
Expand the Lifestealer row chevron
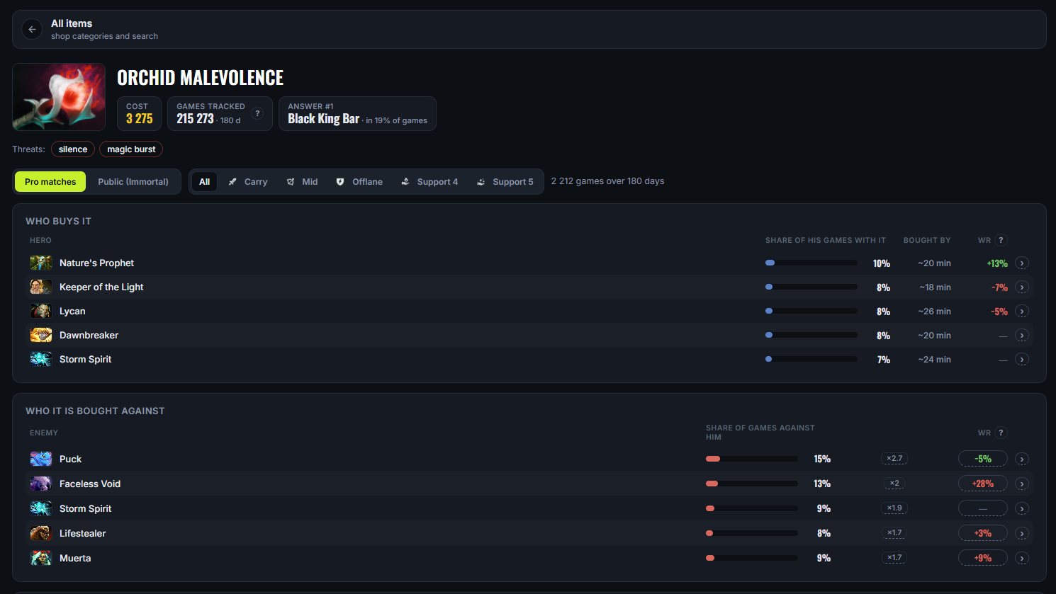click(x=1021, y=534)
